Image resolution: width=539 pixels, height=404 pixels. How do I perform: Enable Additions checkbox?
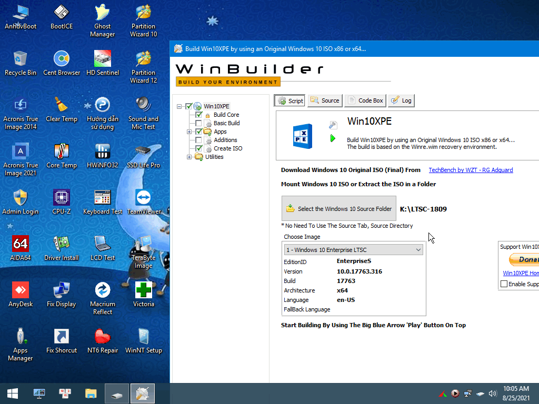point(198,140)
